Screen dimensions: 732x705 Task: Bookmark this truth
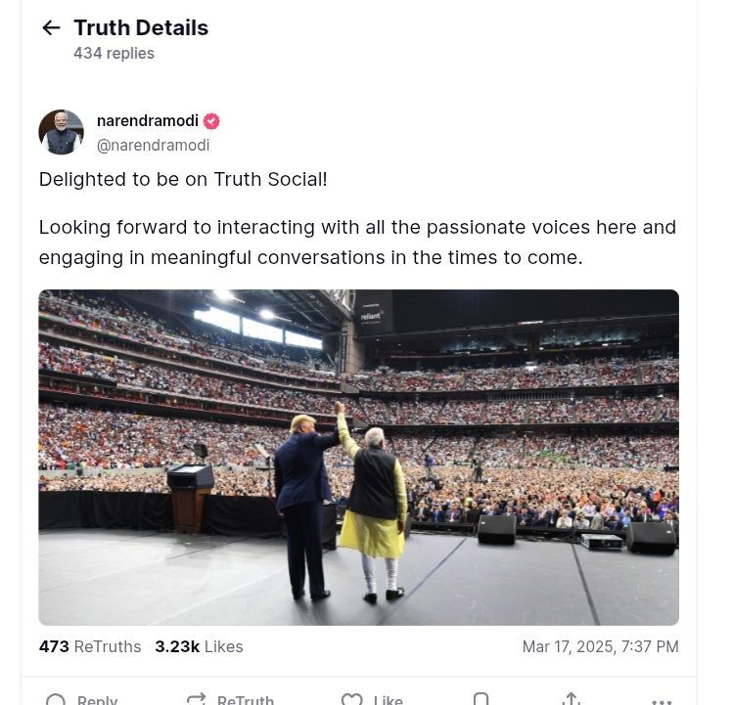point(480,699)
